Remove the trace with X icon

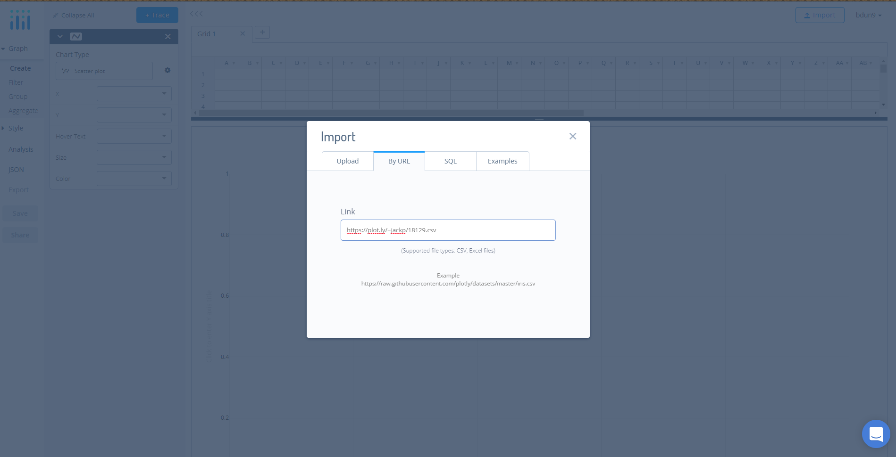click(168, 36)
